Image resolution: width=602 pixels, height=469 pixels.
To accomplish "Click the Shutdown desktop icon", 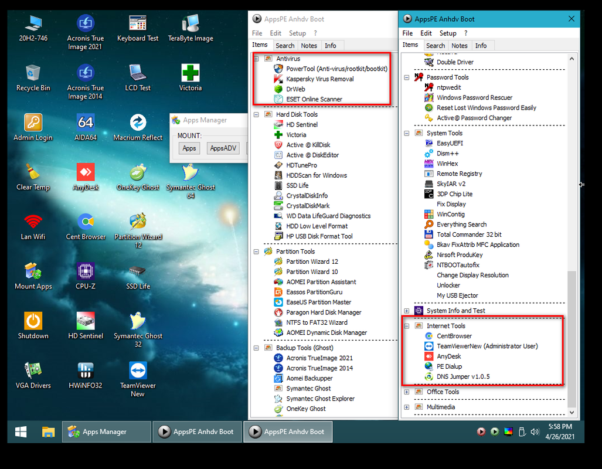I will click(x=33, y=326).
